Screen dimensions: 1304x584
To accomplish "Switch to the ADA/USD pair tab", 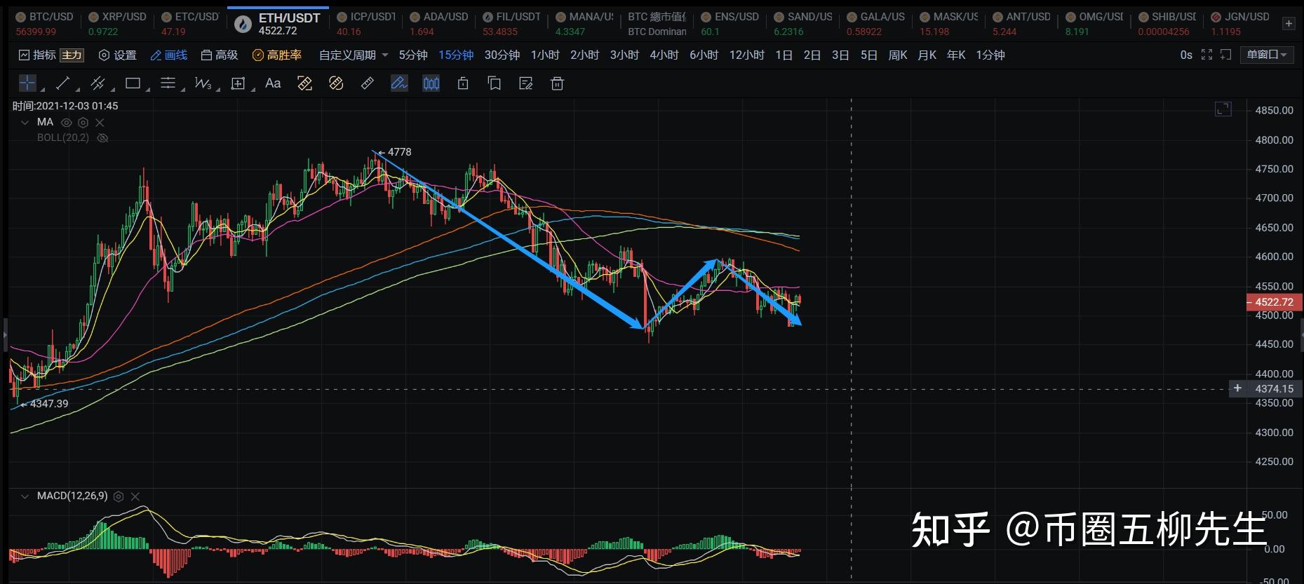I will point(439,23).
